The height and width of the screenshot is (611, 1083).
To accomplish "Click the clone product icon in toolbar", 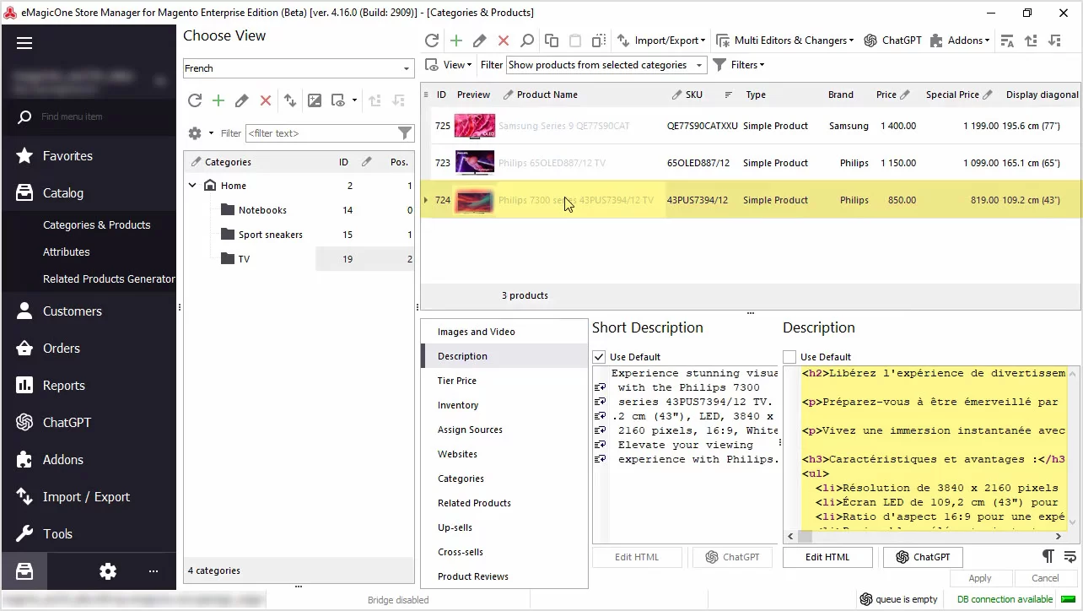I will (x=599, y=41).
